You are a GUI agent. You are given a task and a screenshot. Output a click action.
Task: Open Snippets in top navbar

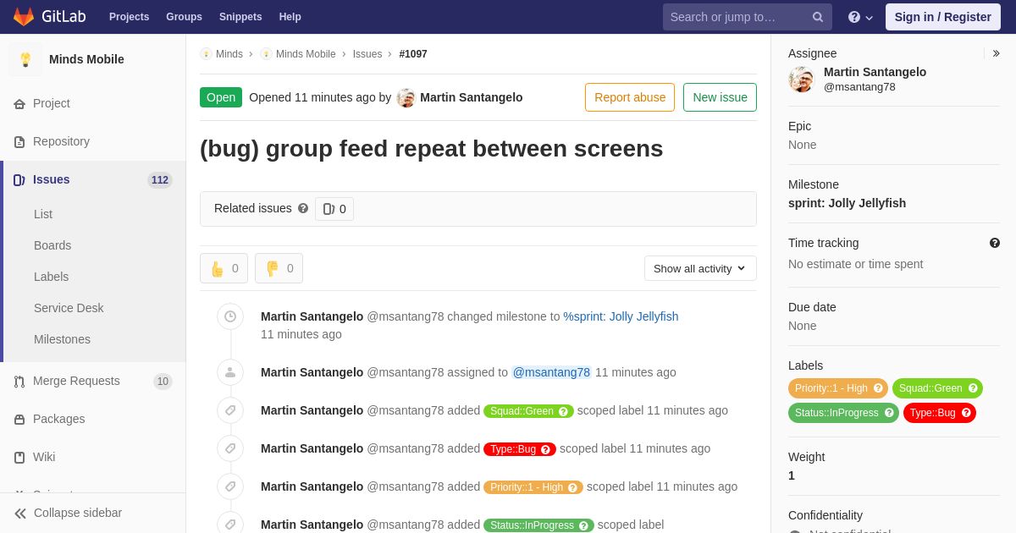tap(240, 17)
